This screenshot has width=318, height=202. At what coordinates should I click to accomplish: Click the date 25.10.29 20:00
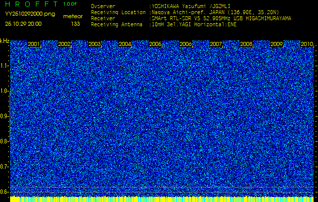(x=23, y=24)
